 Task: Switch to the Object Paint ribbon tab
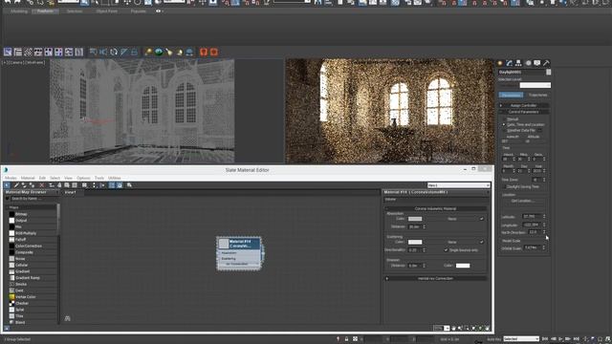(x=106, y=11)
